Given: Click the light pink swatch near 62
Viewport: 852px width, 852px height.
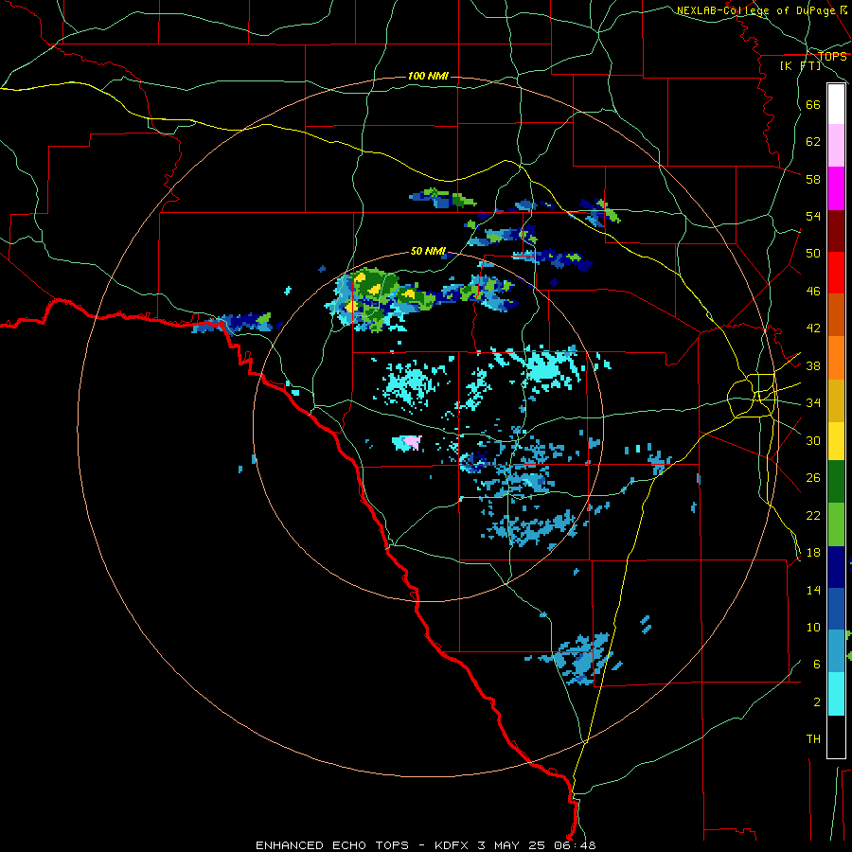Looking at the screenshot, I should click(836, 145).
